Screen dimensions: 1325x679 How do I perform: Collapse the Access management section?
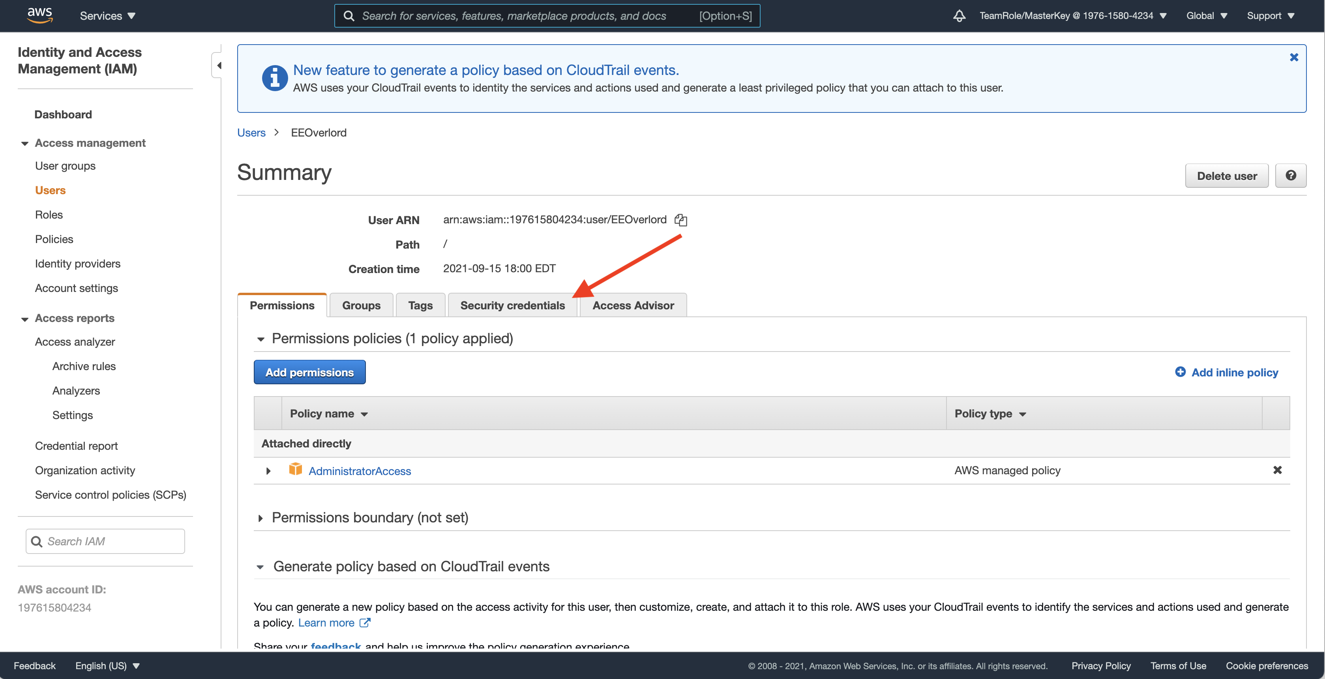[x=24, y=143]
